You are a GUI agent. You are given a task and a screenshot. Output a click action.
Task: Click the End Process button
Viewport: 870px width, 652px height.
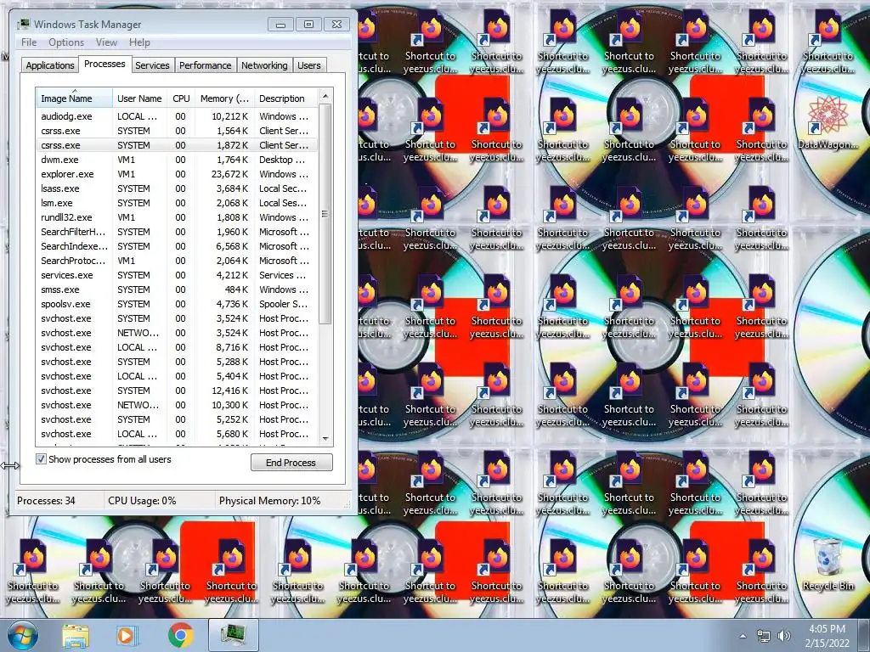(291, 463)
